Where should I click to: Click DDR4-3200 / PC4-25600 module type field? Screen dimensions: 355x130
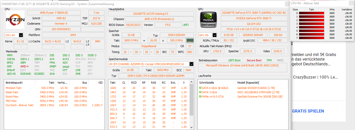pos(156,76)
